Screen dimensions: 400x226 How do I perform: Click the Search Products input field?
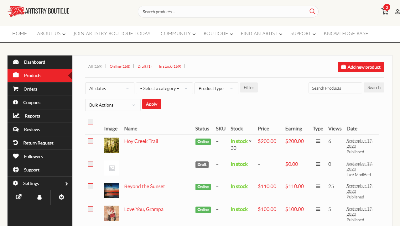coord(335,88)
